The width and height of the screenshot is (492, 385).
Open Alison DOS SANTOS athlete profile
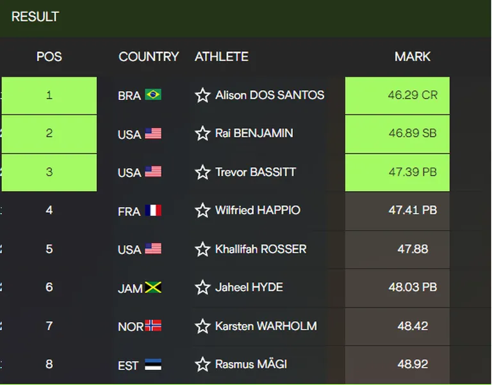pyautogui.click(x=270, y=95)
